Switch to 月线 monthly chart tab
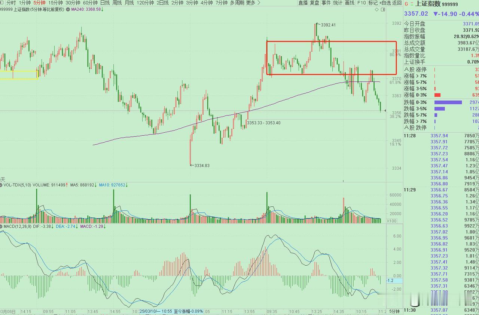The height and width of the screenshot is (315, 479). [129, 3]
